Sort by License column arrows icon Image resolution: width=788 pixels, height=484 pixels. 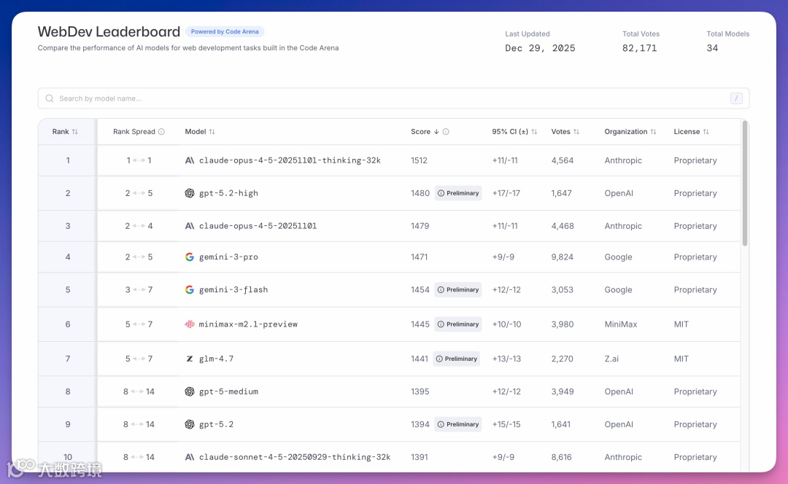[x=706, y=131]
